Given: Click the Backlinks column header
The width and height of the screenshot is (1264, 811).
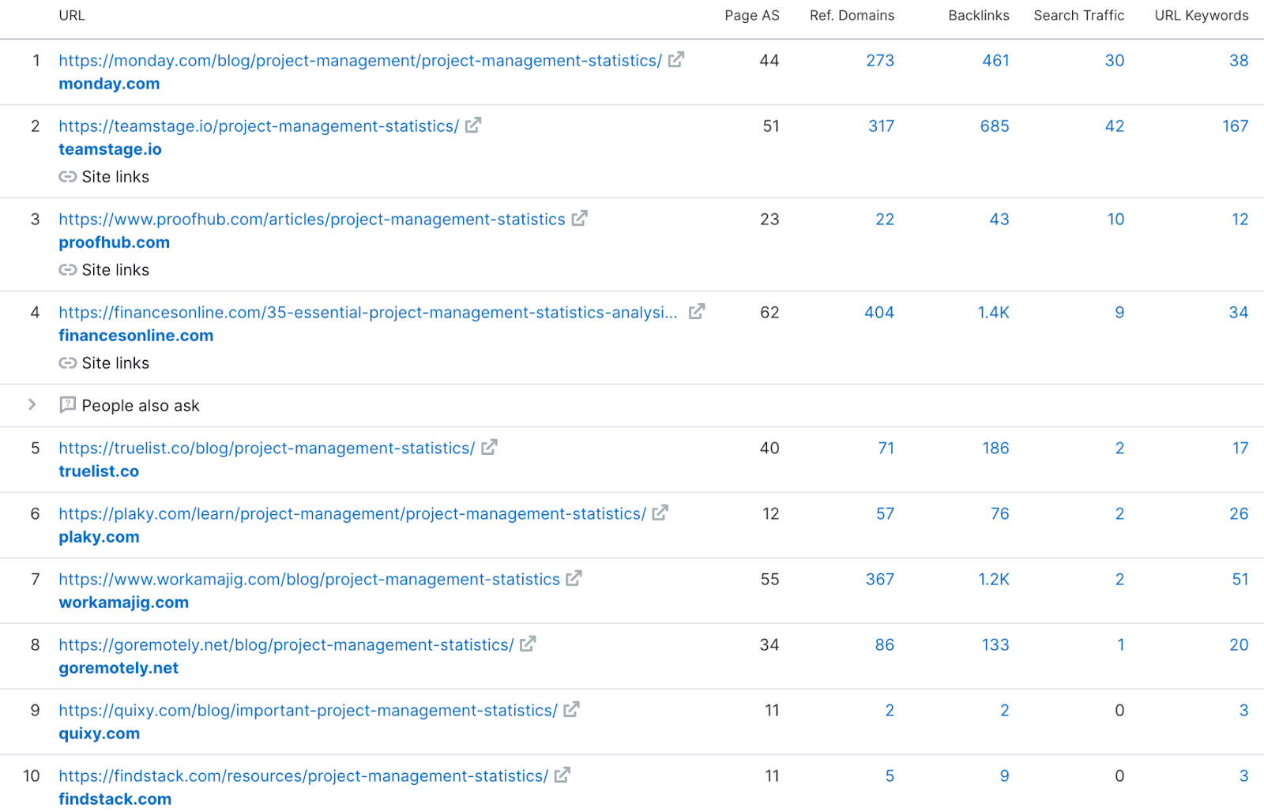Looking at the screenshot, I should (x=979, y=16).
